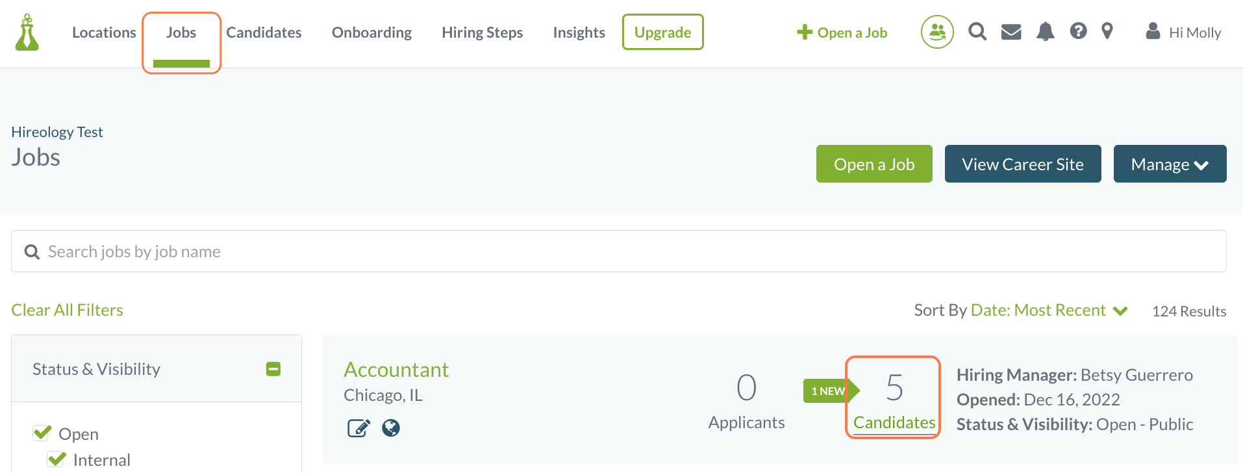Click the Opened: Dec 16, 2022 text
The image size is (1243, 473).
pos(1038,400)
